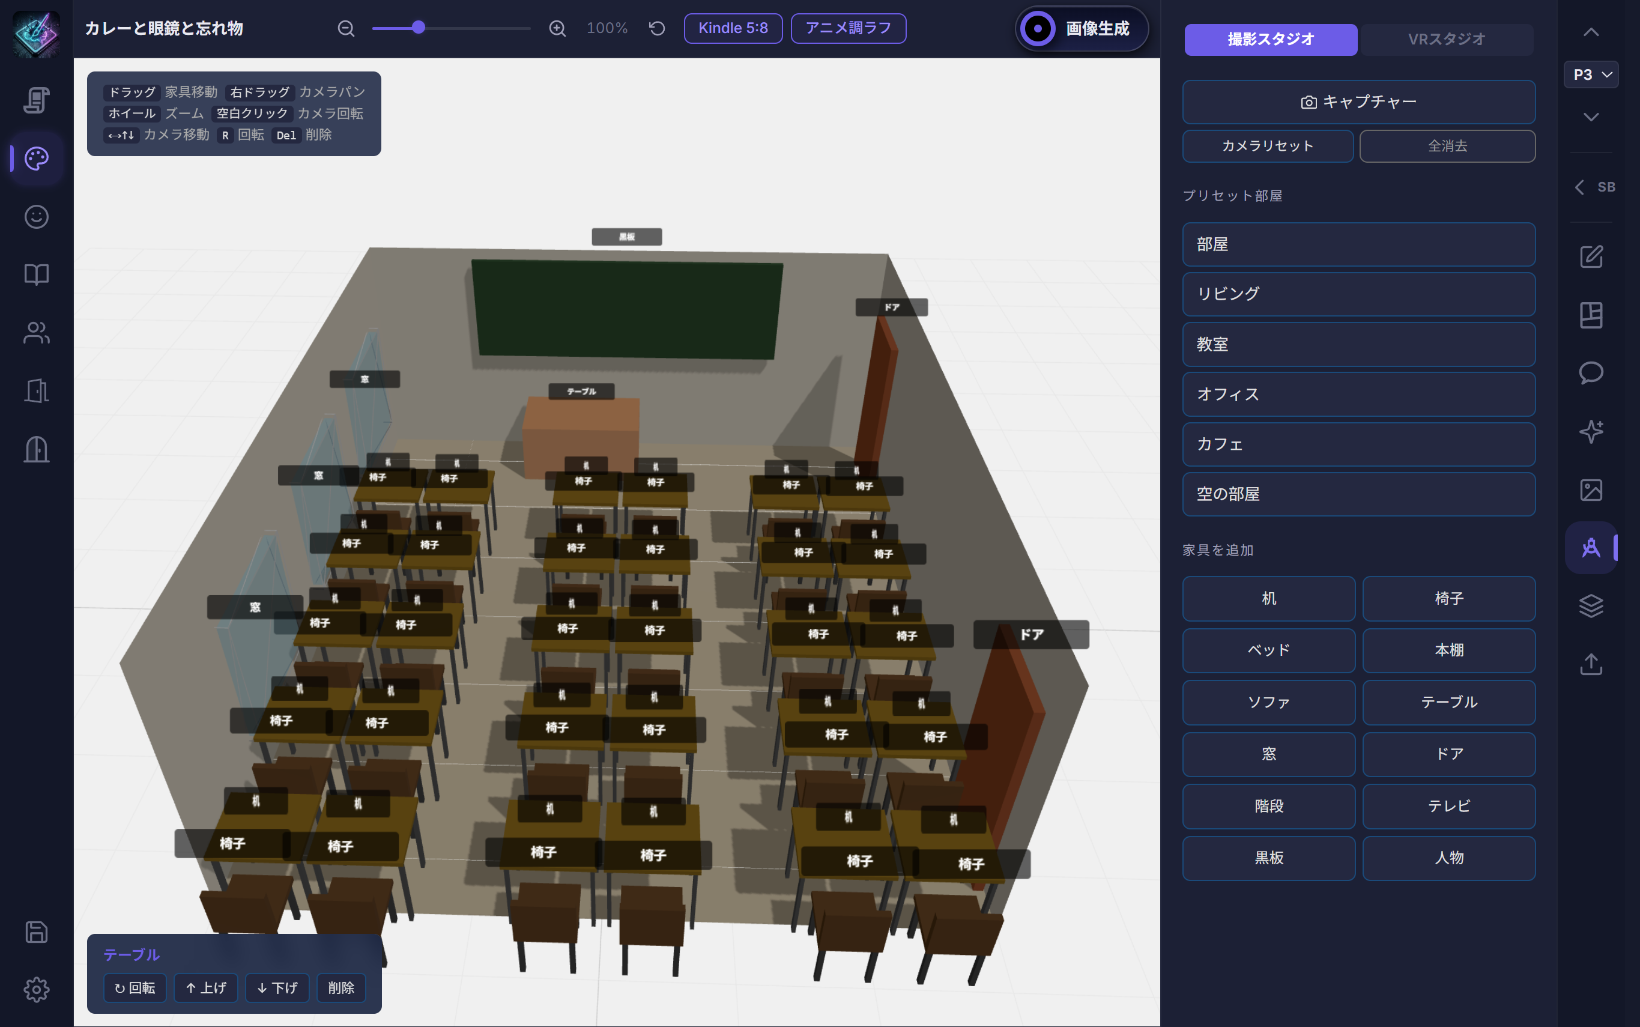Switch to the VRスタジオ tab
This screenshot has width=1640, height=1027.
coord(1447,38)
